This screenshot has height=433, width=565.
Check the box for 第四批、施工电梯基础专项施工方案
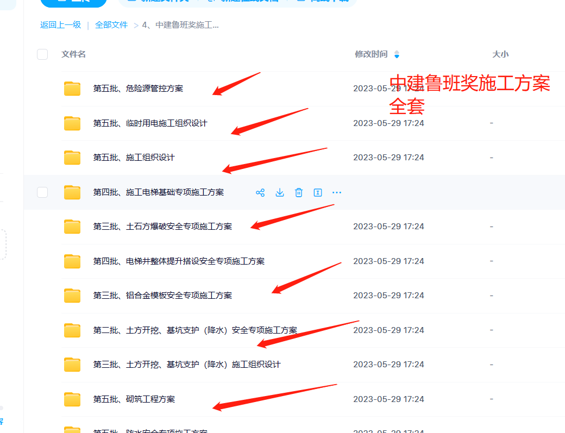tap(42, 192)
